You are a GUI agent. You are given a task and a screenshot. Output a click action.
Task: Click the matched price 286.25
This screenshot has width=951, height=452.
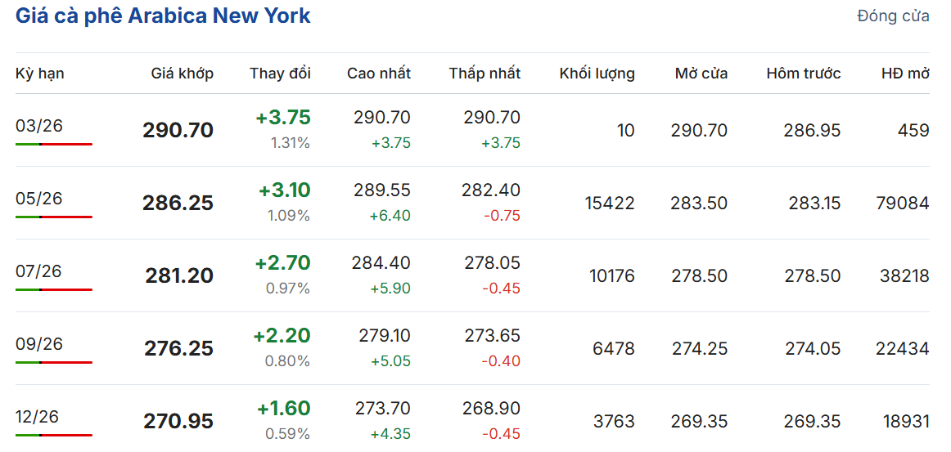(178, 203)
